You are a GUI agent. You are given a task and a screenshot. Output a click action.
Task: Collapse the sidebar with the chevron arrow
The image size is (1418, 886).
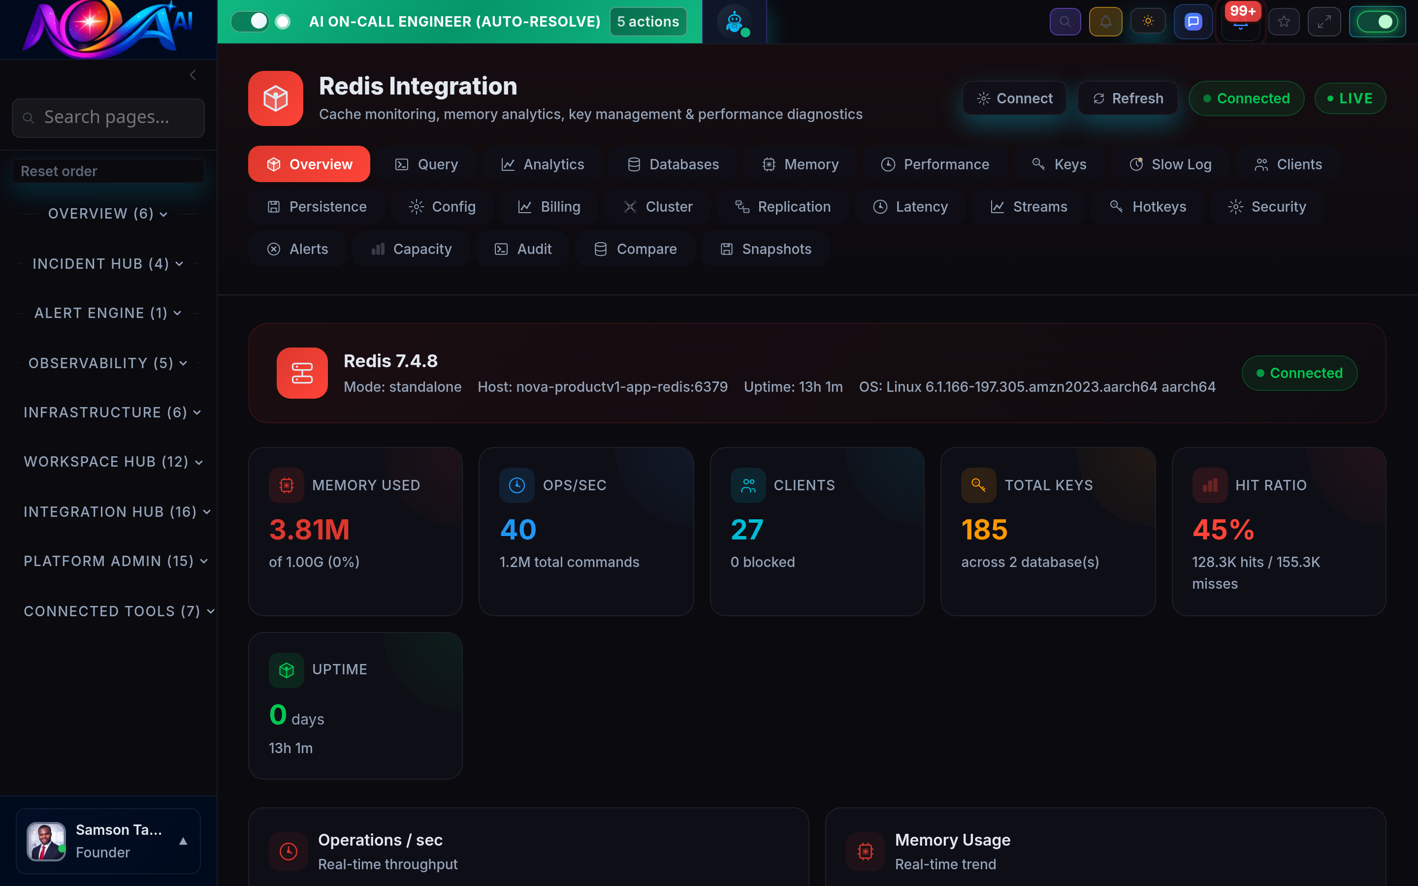point(193,74)
